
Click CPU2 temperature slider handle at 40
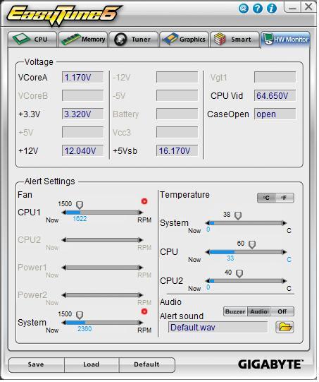(x=239, y=273)
